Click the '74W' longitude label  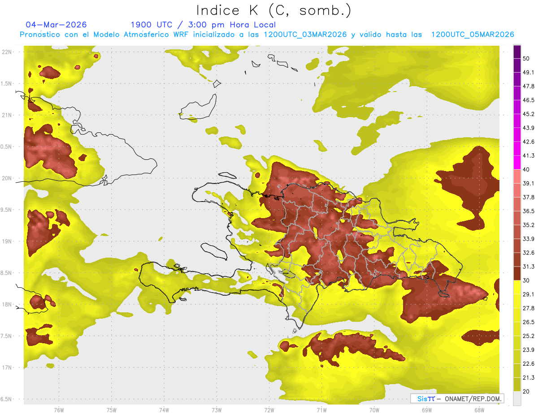click(164, 410)
